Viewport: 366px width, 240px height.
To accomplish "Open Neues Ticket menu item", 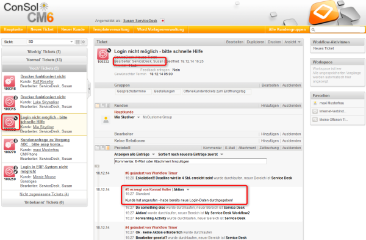I will coord(42,29).
